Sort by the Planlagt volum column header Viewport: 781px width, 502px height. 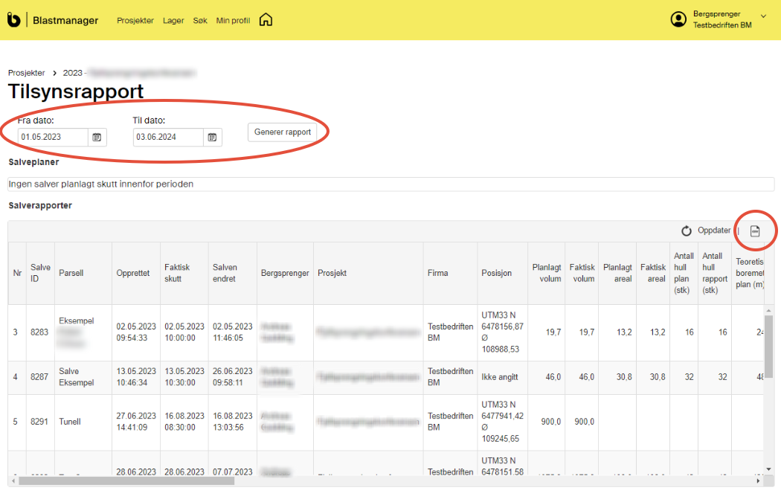pos(547,273)
